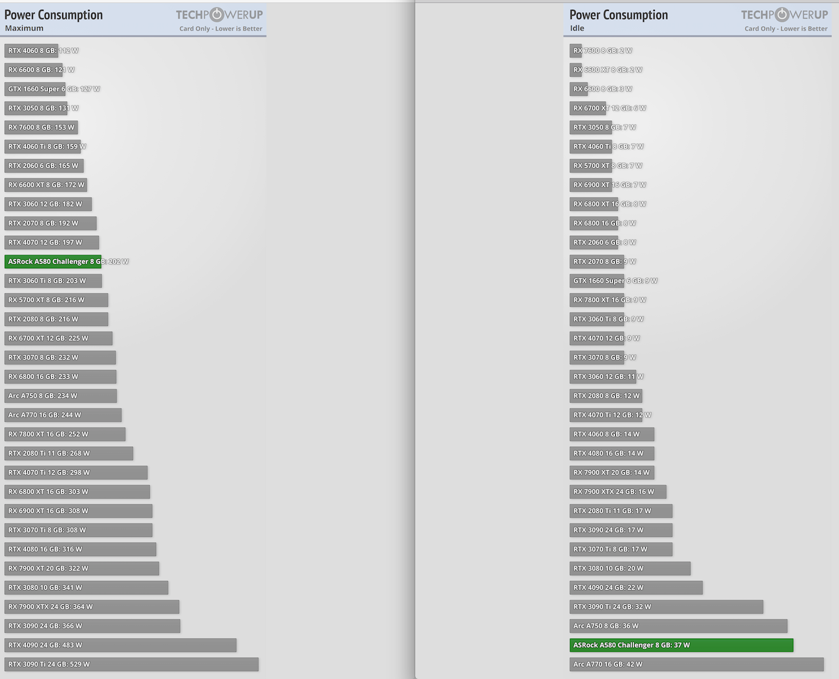
Task: Click the 'Maximum' chart subtitle
Action: (24, 28)
